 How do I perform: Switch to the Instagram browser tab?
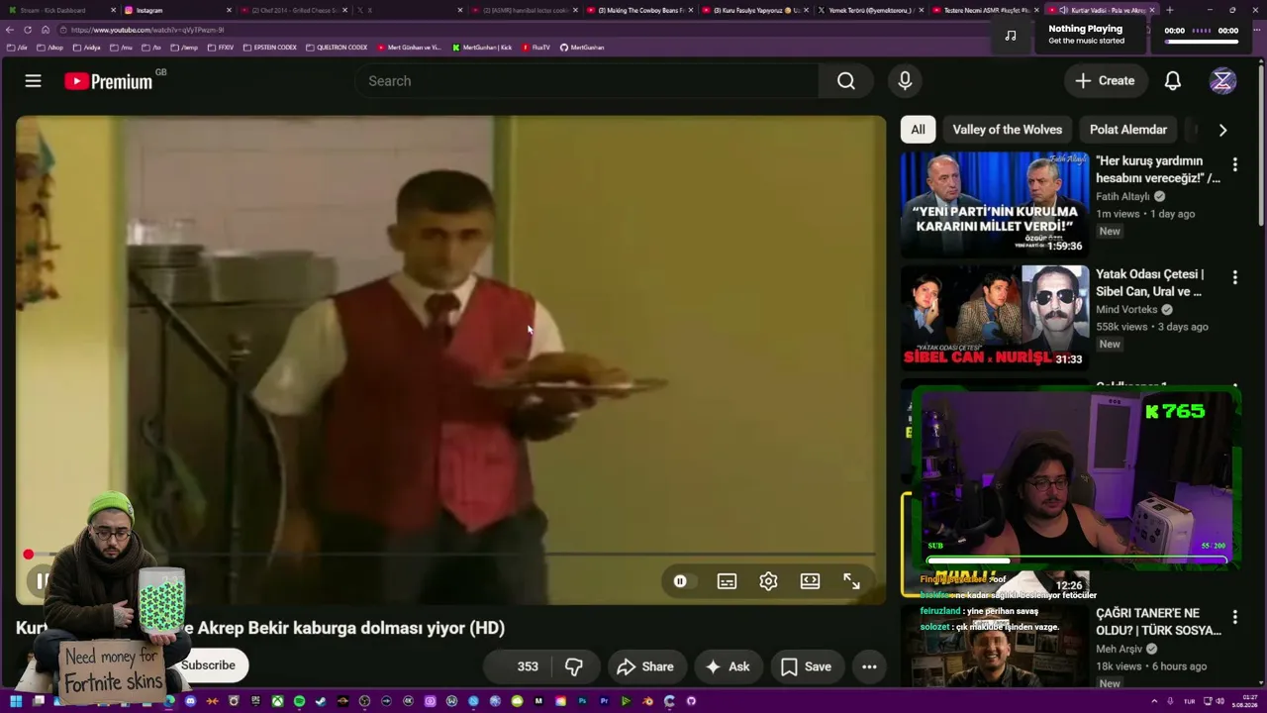(176, 10)
